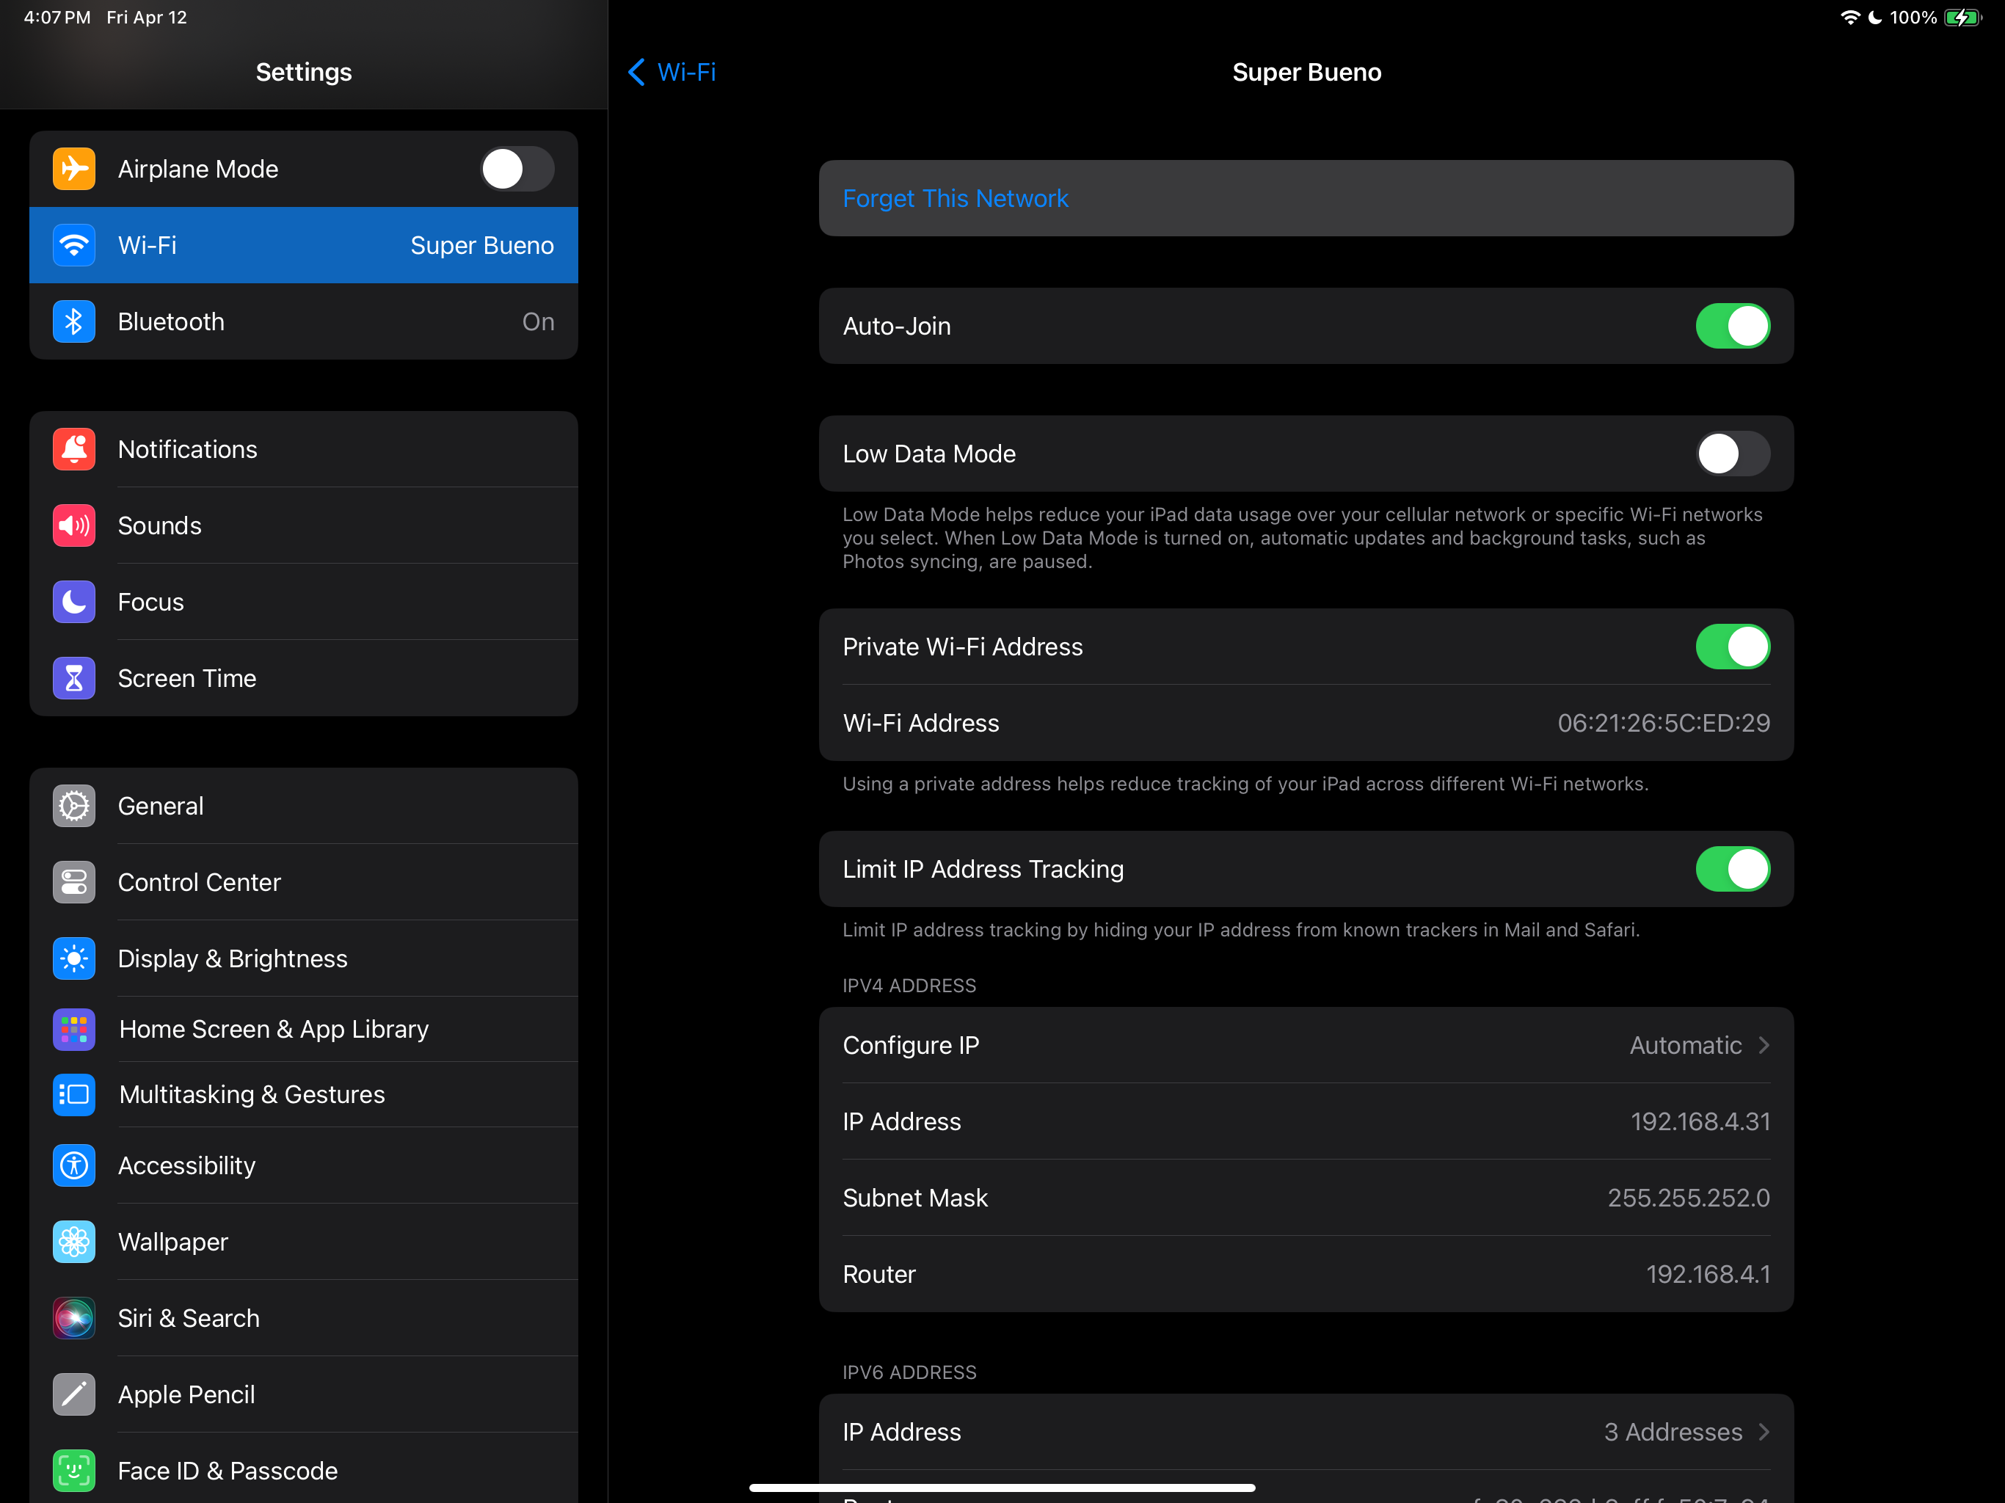
Task: Select Wi-Fi Super Bueno sidebar row
Action: (x=304, y=245)
